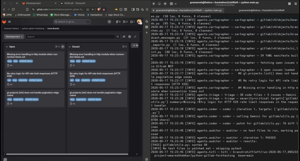
Task: Open the GitLab sidebar hamburger menu
Action: point(9,22)
